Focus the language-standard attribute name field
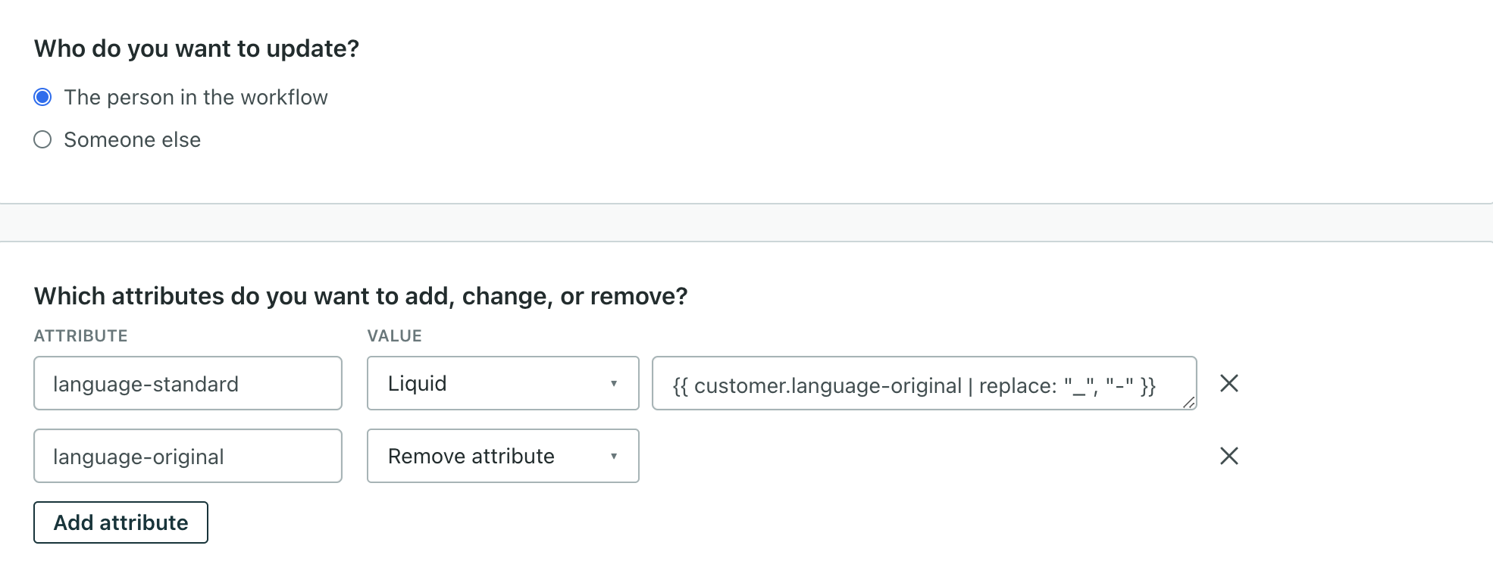1493x583 pixels. pos(187,383)
